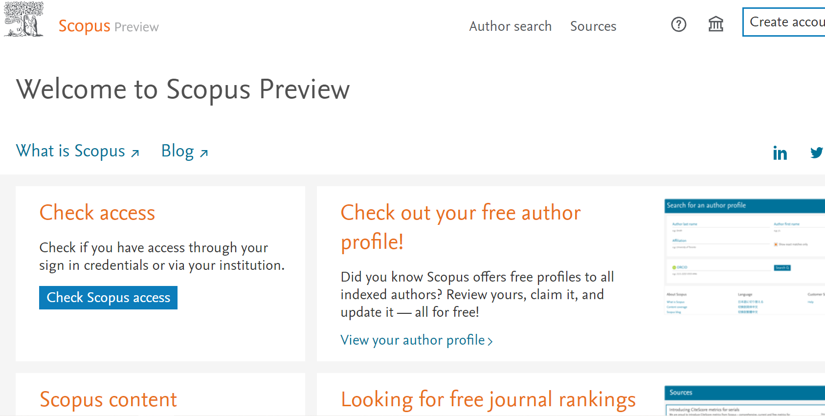Click the Scopus content heading

click(108, 399)
